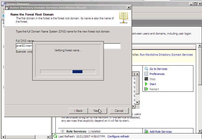The image size is (202, 139).
Task: Click Server Manager main pane scroll up arrow
Action: click(x=200, y=45)
